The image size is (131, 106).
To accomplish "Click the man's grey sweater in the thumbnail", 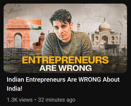I will pos(67,46).
